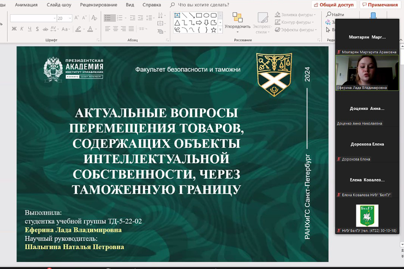
Task: Open the font color picker arrow
Action: pos(95,29)
